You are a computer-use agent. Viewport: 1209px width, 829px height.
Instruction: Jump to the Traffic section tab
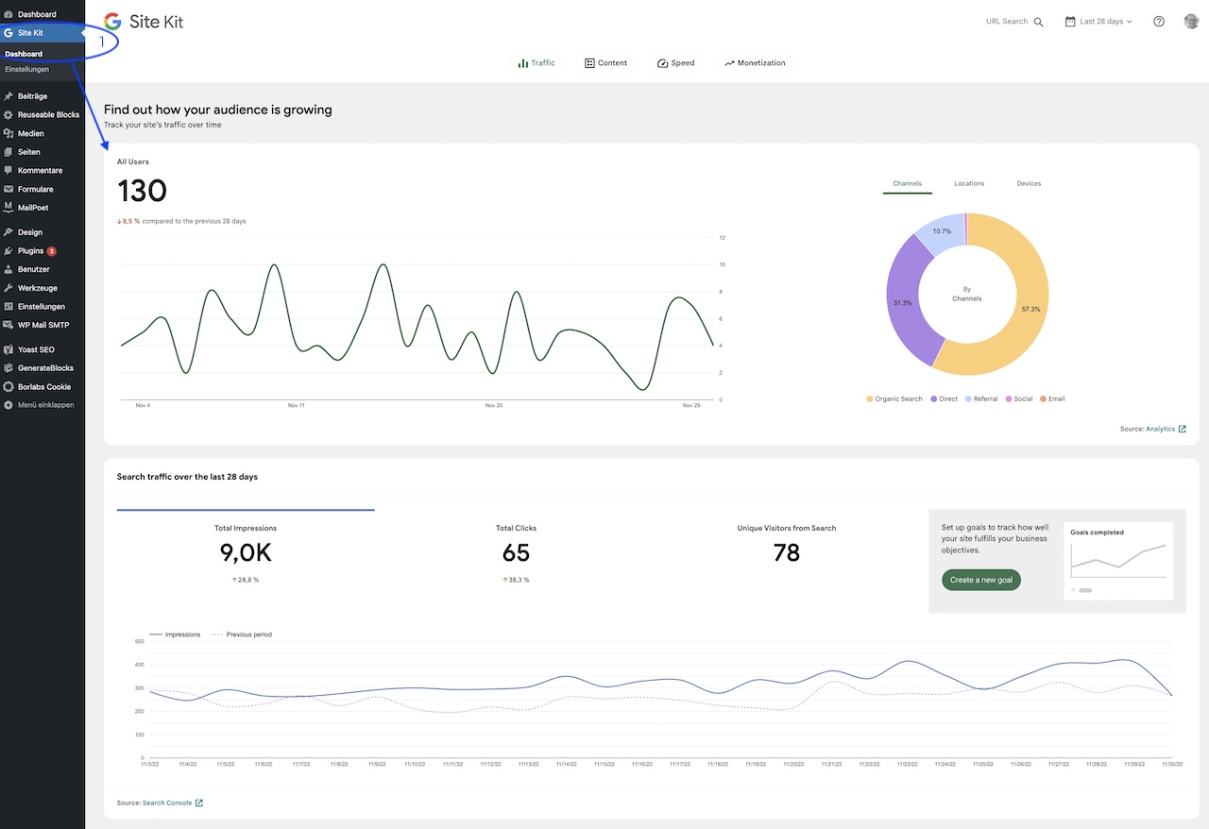(536, 63)
